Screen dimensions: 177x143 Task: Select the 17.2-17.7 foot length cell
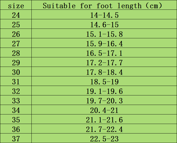[x=104, y=63]
